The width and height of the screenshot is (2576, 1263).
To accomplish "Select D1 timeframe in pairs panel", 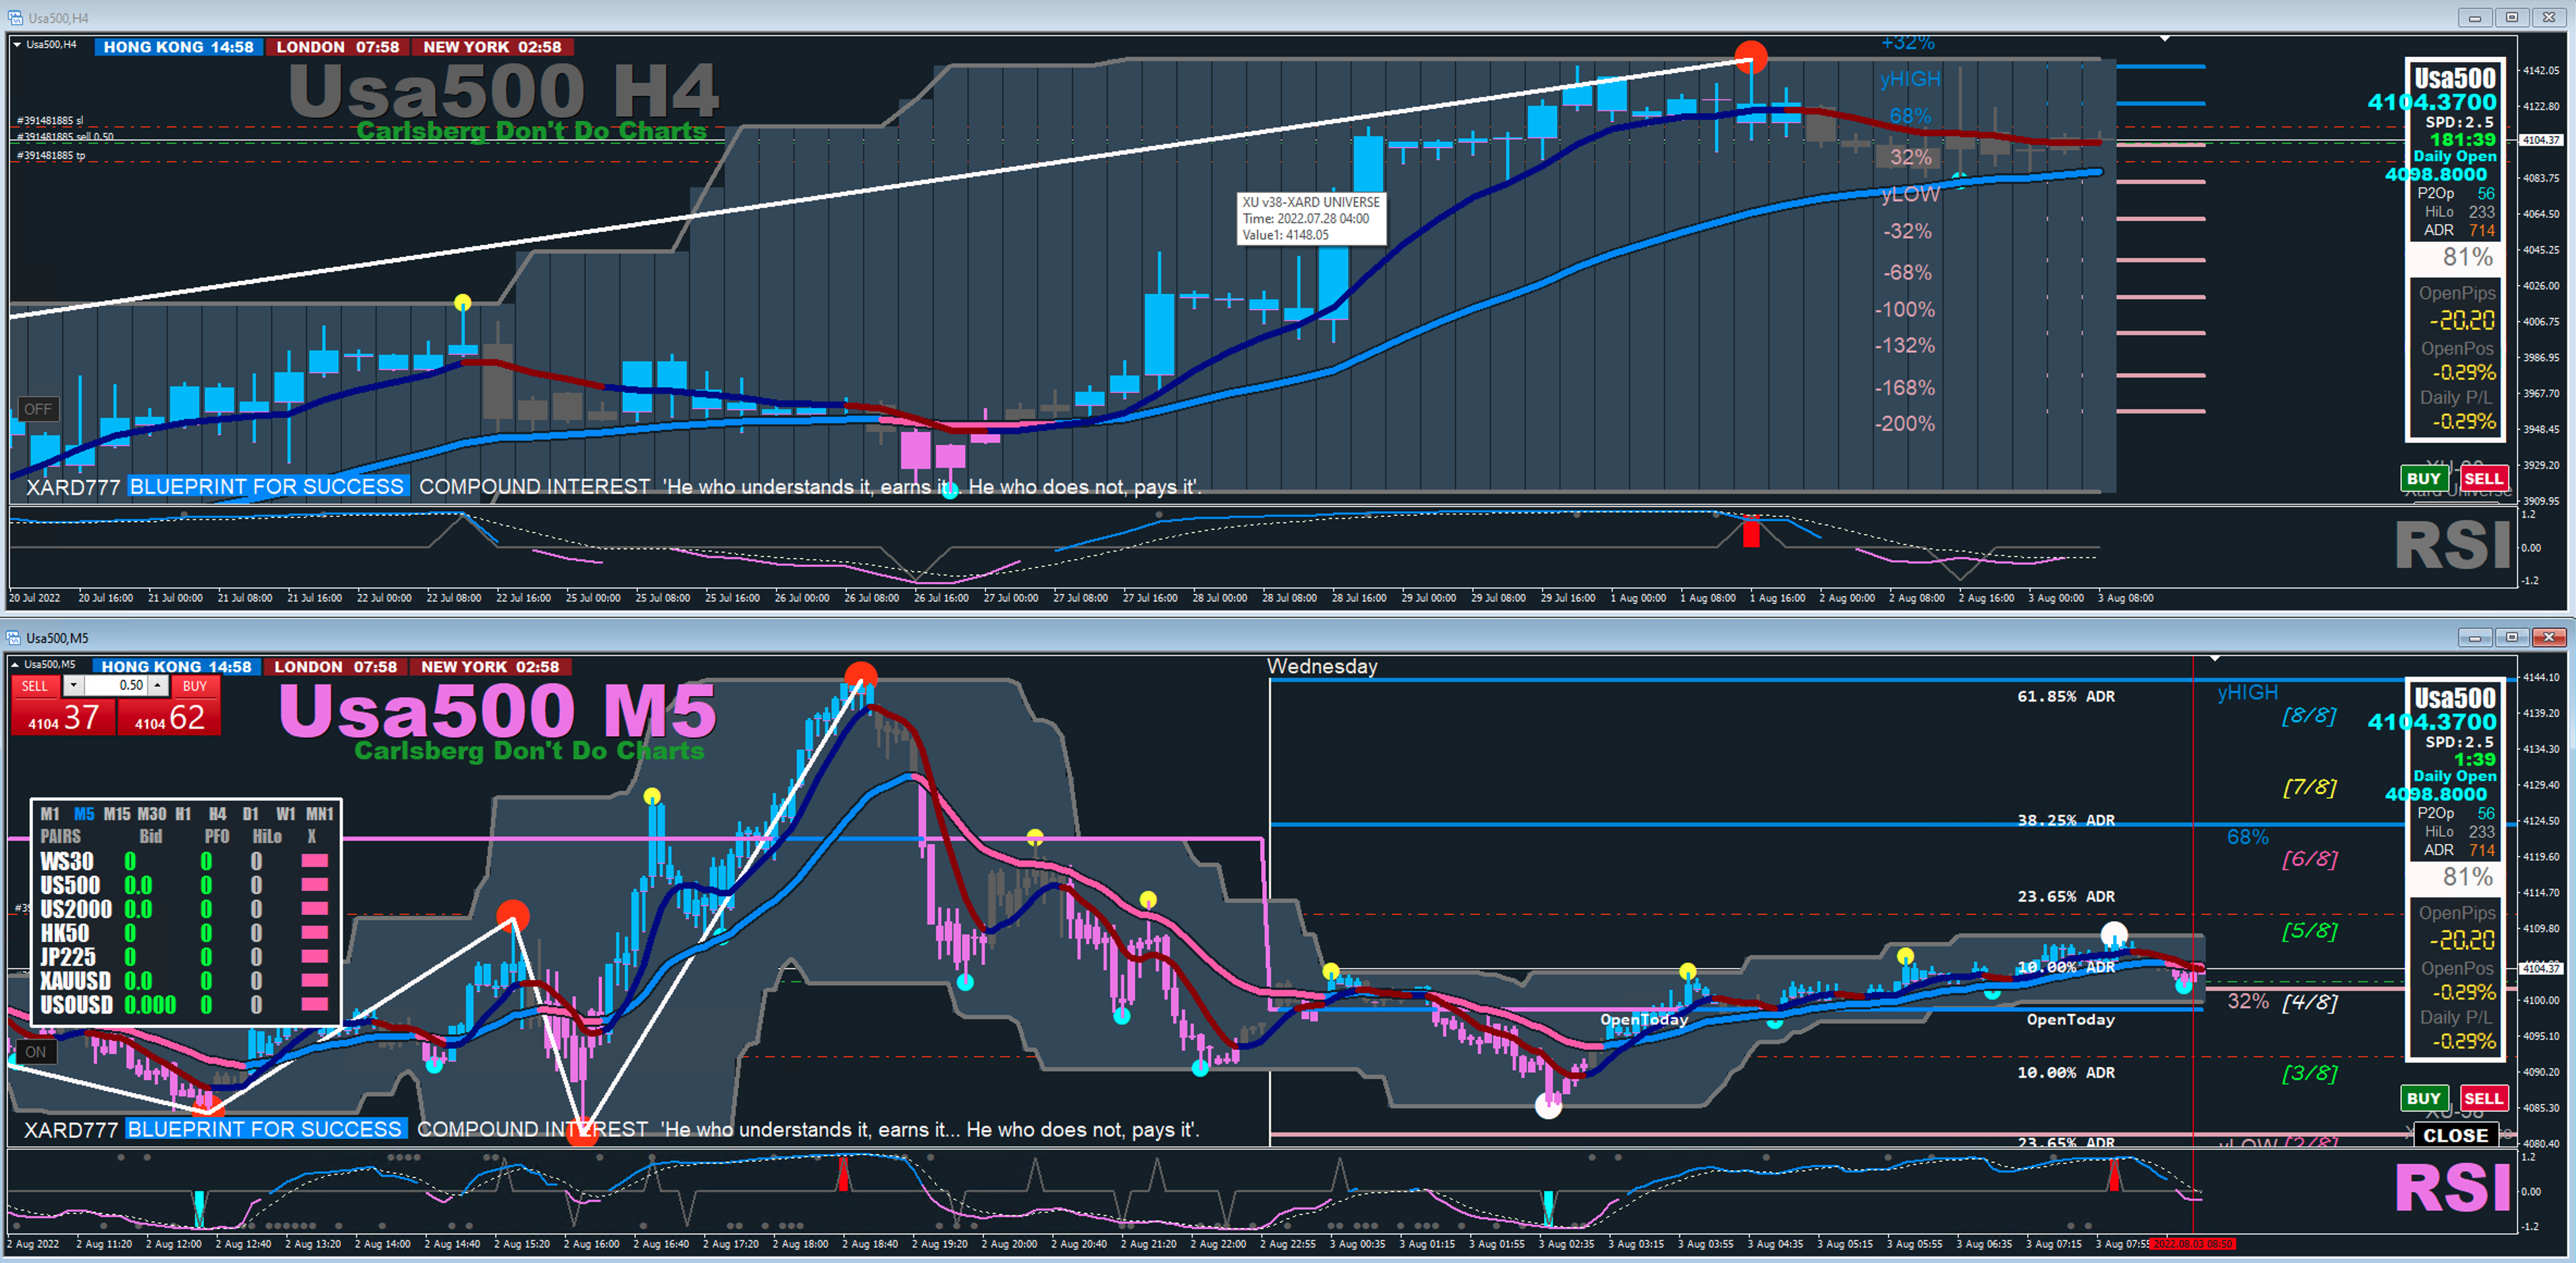I will [250, 814].
